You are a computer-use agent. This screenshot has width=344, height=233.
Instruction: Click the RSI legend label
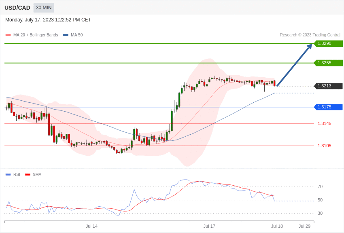[17, 174]
